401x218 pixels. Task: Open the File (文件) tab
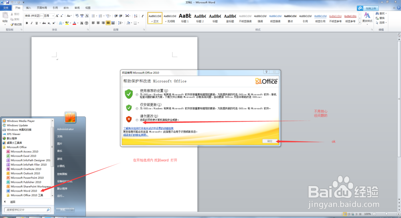coord(6,8)
